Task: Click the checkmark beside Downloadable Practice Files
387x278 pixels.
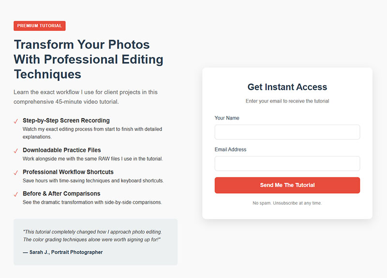Action: pyautogui.click(x=16, y=150)
